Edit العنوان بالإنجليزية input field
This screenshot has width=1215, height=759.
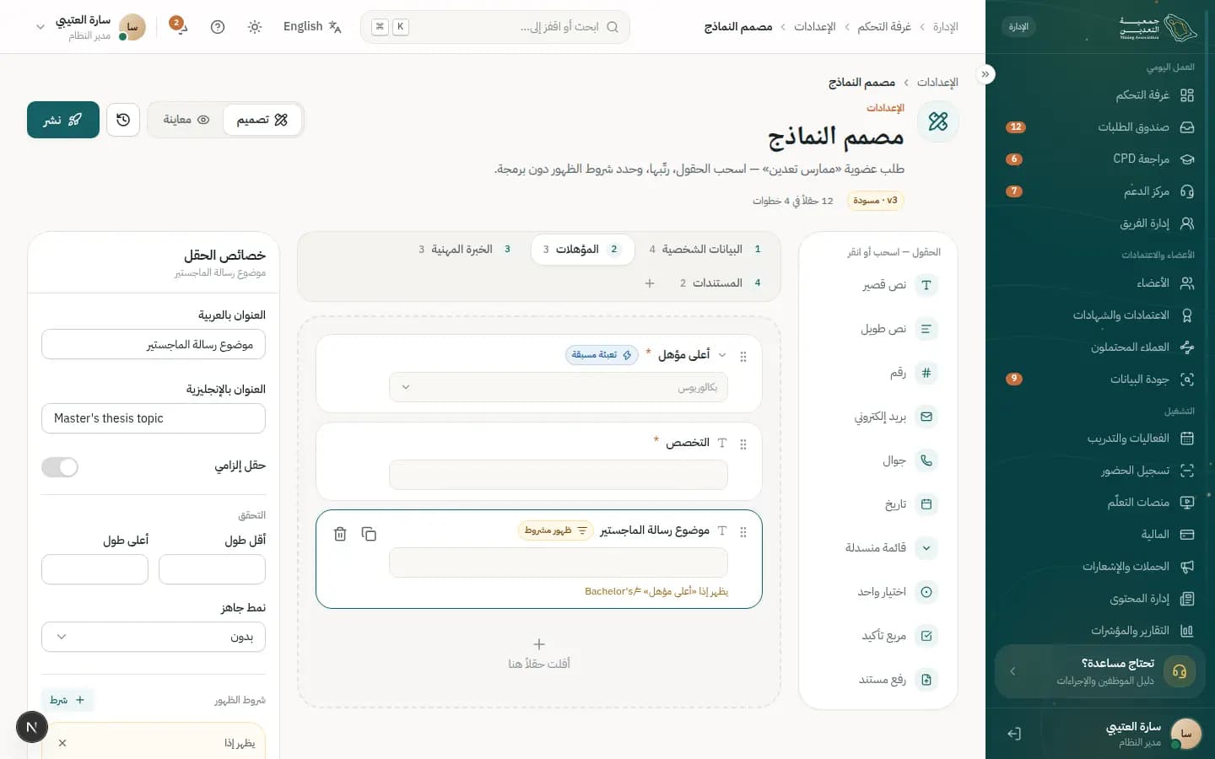154,418
